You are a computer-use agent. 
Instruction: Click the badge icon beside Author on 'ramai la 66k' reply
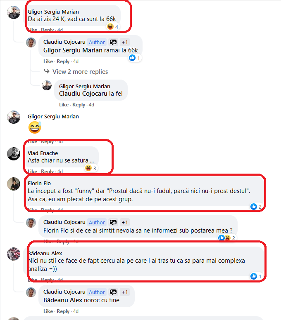[x=113, y=42]
